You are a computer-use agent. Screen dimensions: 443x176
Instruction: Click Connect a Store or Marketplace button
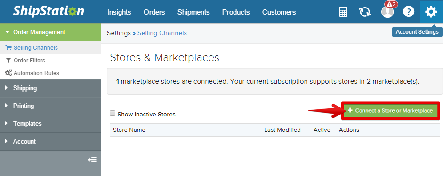(x=391, y=111)
